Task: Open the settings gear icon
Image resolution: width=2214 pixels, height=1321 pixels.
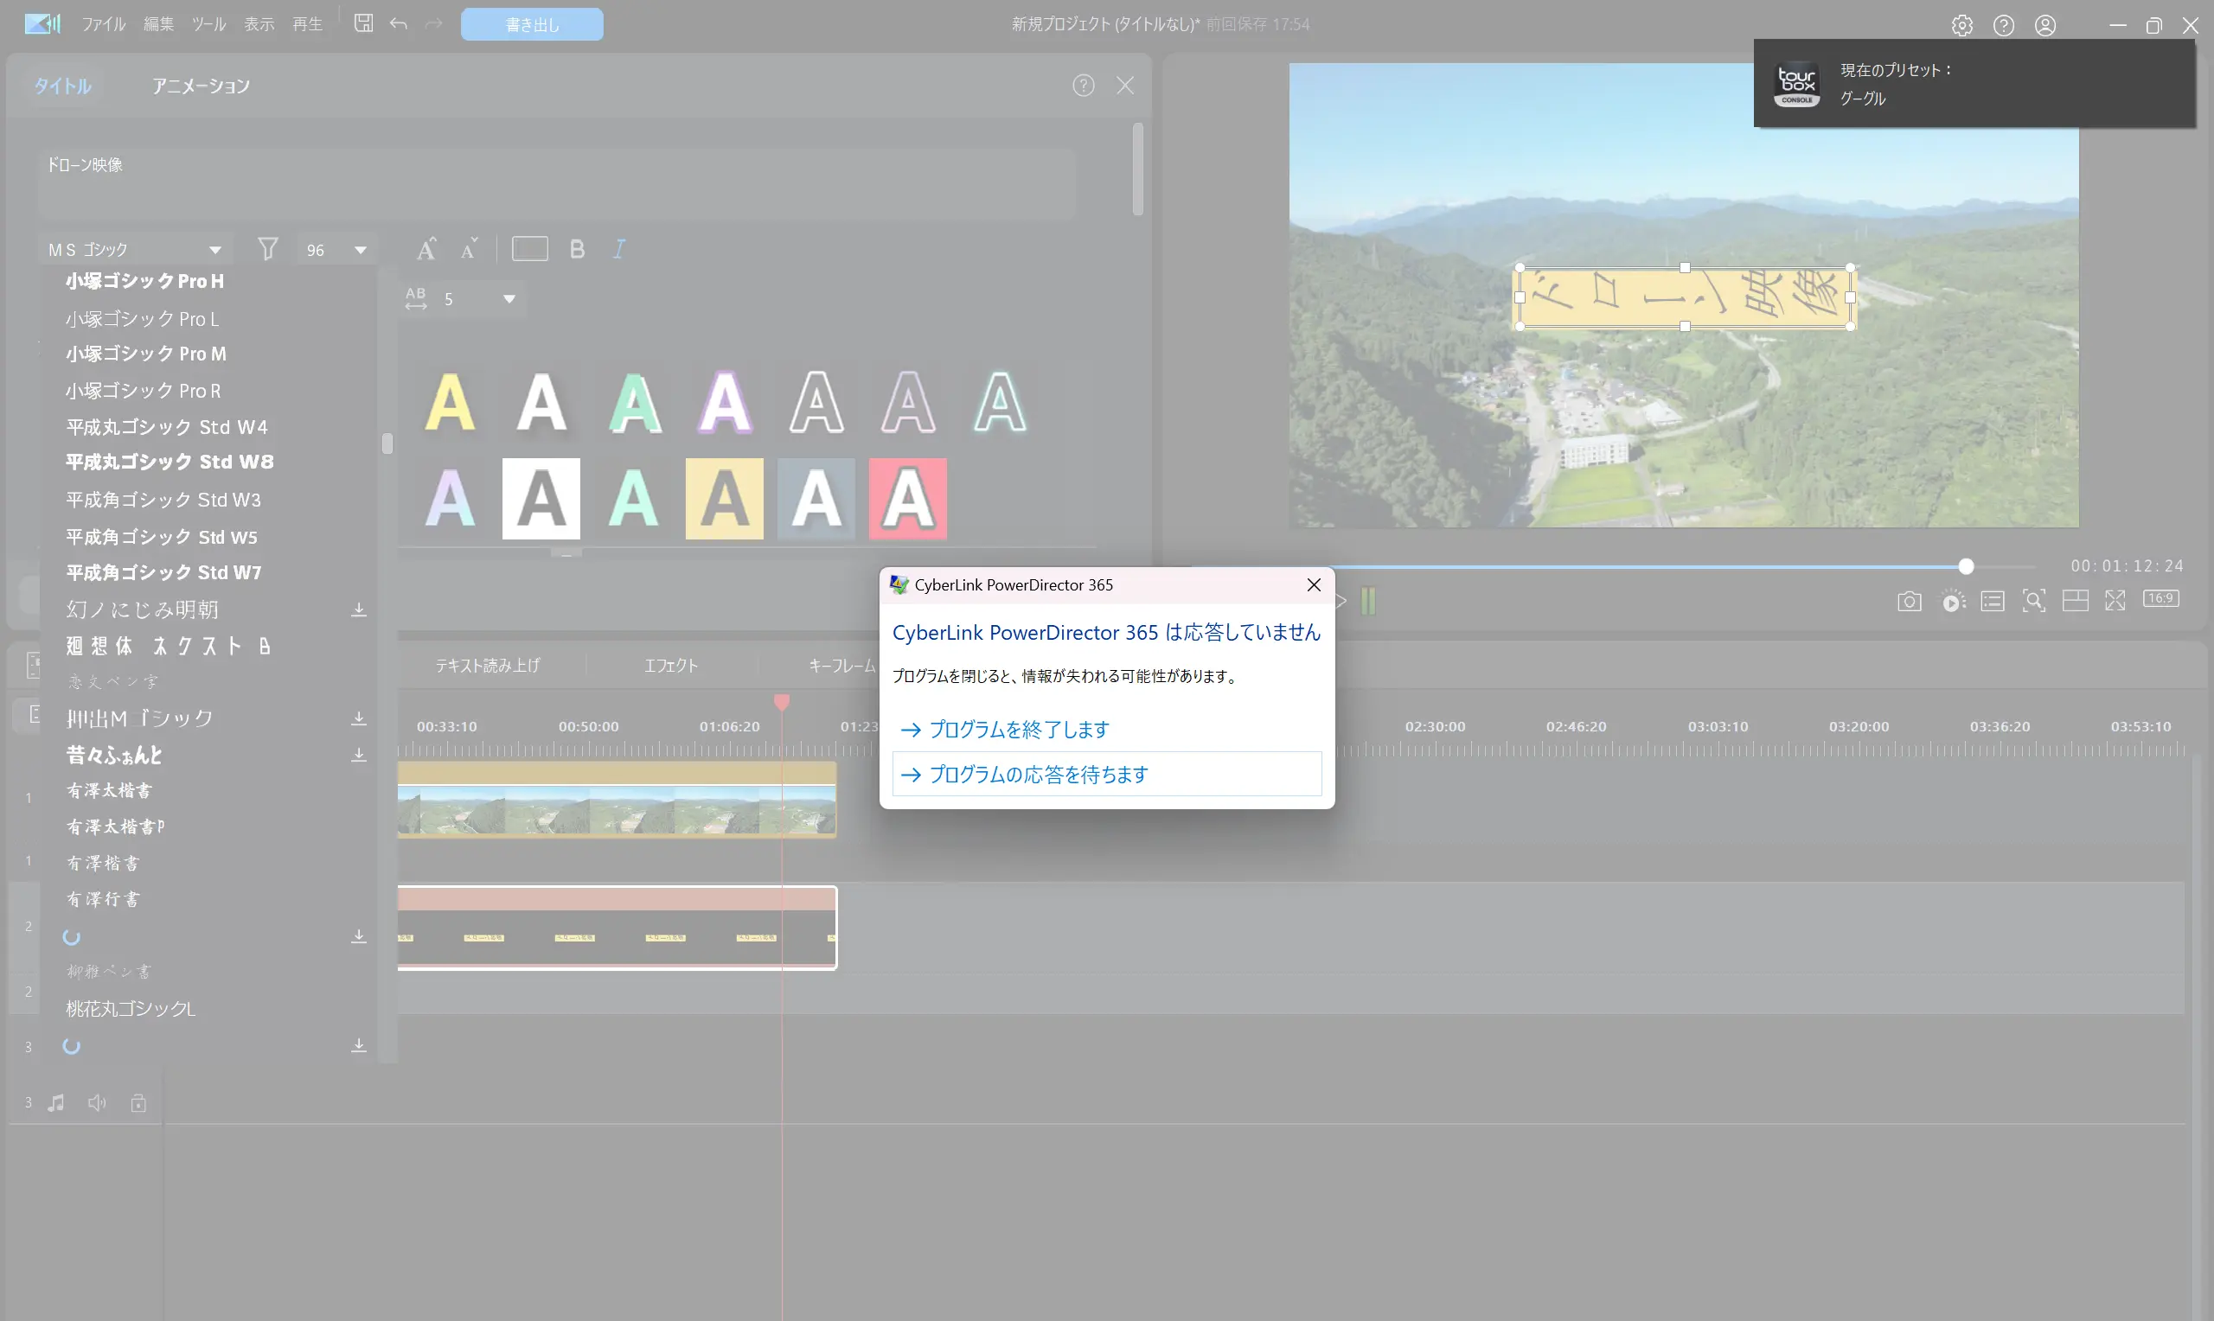Action: click(1962, 25)
